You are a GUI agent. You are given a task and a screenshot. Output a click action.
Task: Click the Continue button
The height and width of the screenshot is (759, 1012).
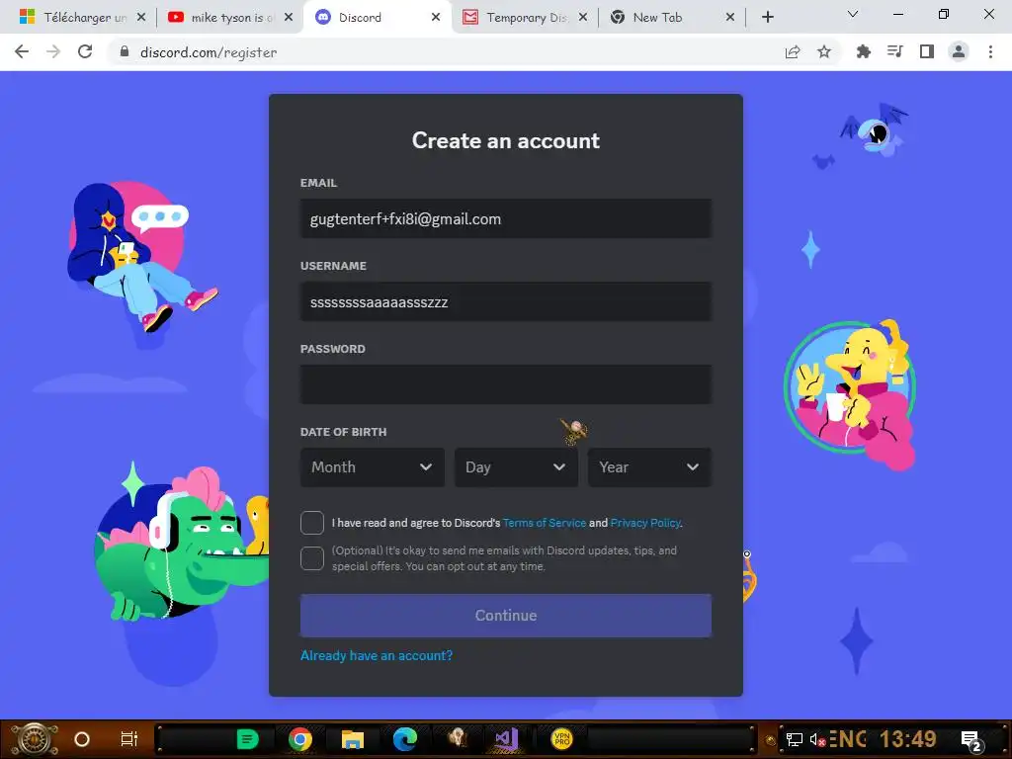(x=505, y=616)
